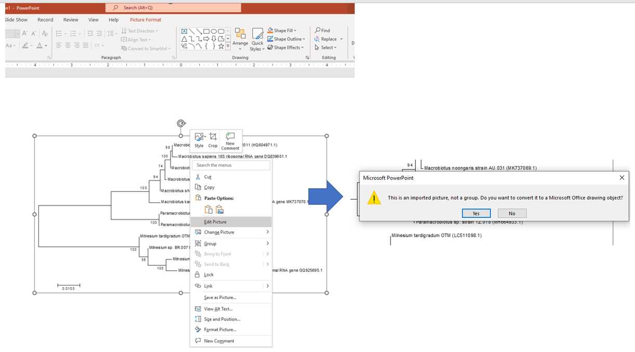Select Star shape in shapes gallery
The height and width of the screenshot is (352, 635).
click(x=221, y=46)
